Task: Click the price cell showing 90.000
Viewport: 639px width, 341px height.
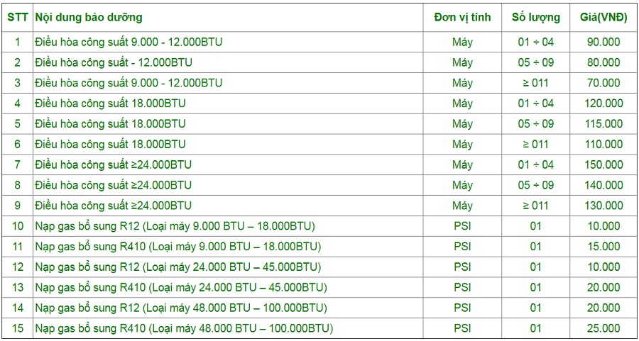Action: 603,42
